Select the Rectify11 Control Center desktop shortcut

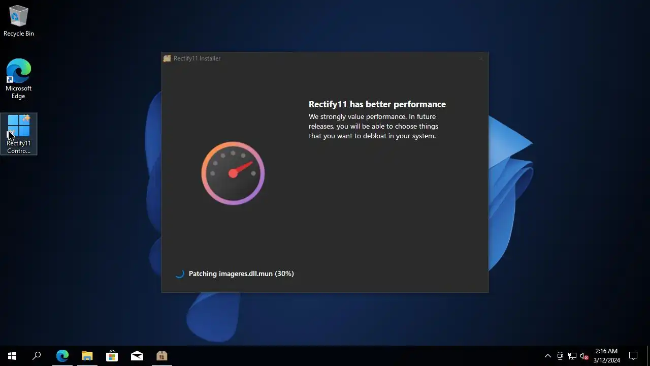pos(19,134)
